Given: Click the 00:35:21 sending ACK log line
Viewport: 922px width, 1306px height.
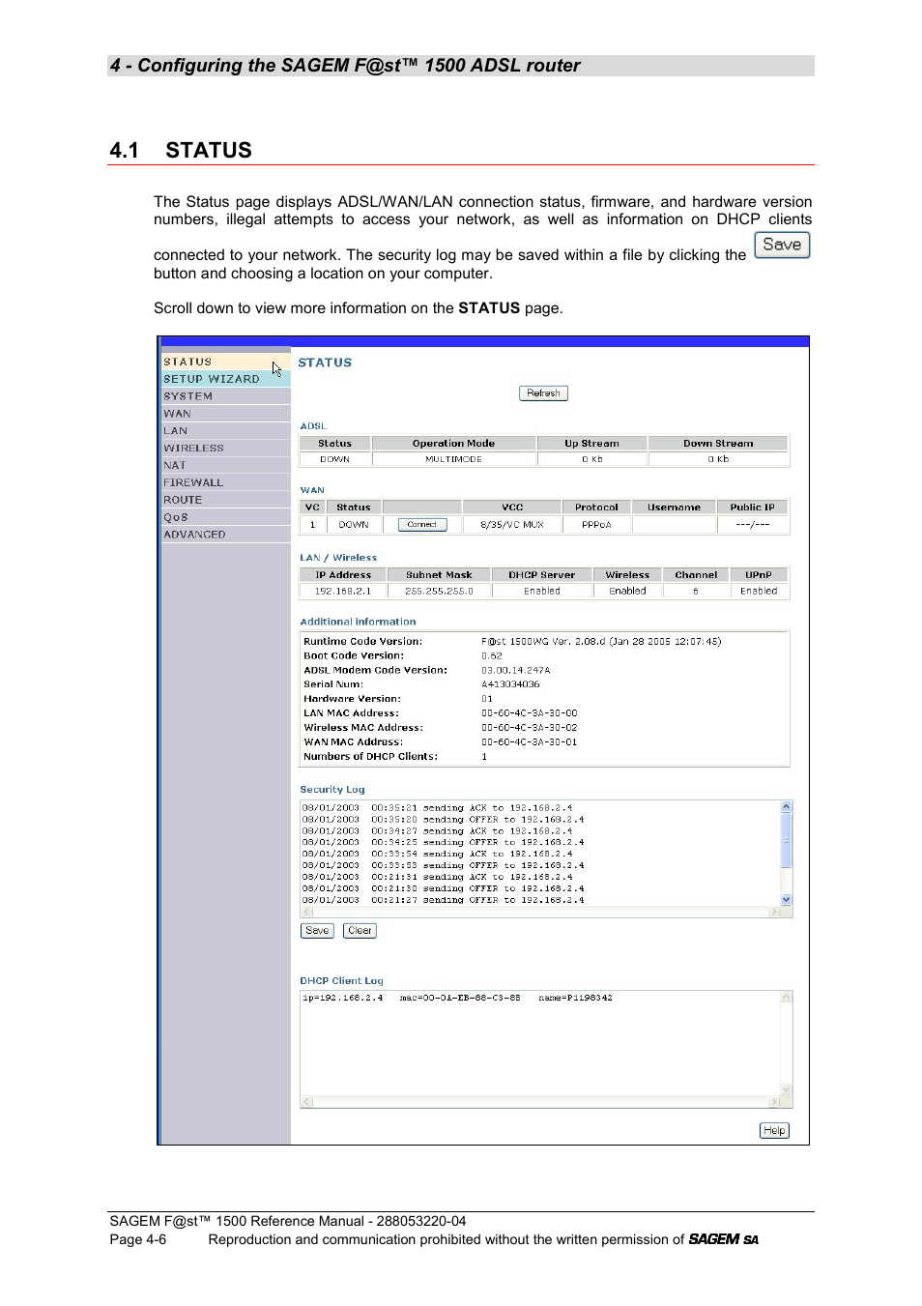Looking at the screenshot, I should (x=437, y=807).
